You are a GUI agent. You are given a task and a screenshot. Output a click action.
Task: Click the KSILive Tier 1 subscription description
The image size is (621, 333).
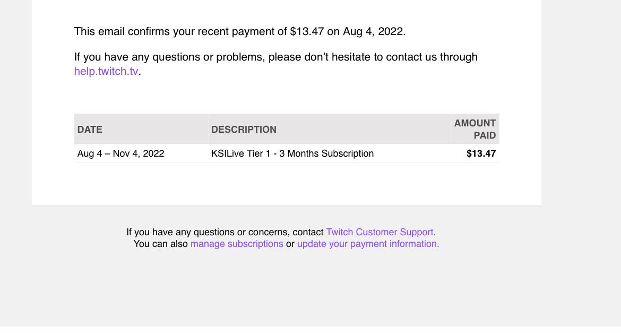coord(292,153)
